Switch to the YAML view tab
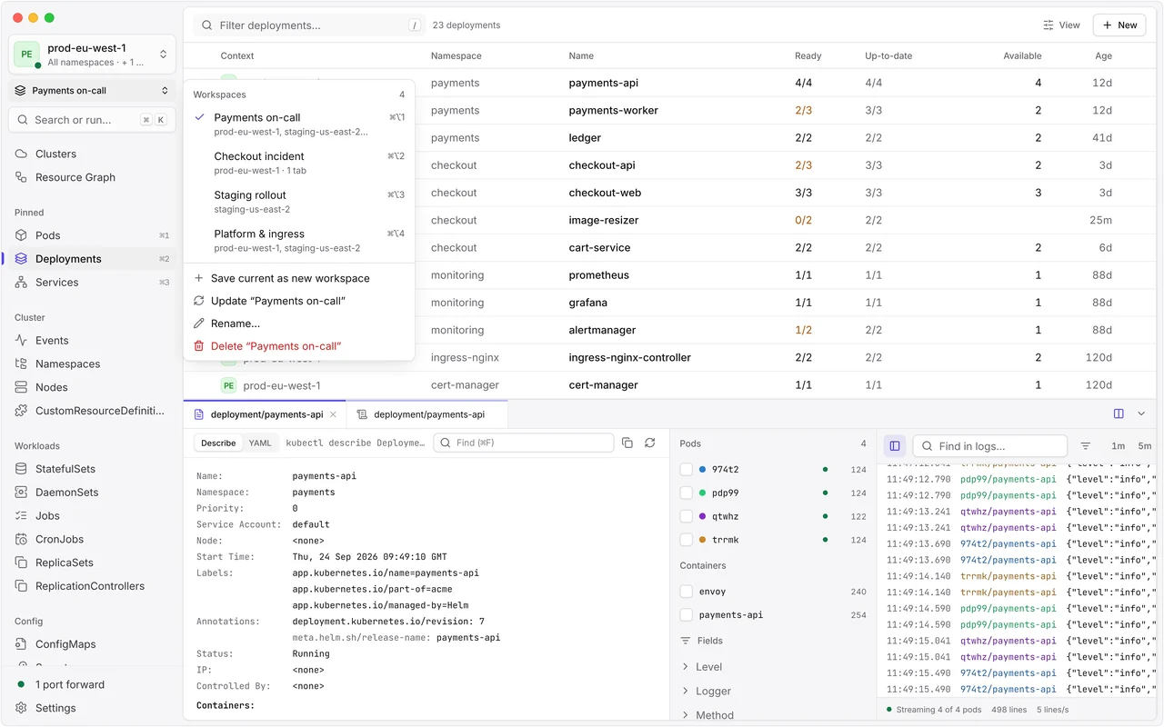The width and height of the screenshot is (1164, 727). 260,443
